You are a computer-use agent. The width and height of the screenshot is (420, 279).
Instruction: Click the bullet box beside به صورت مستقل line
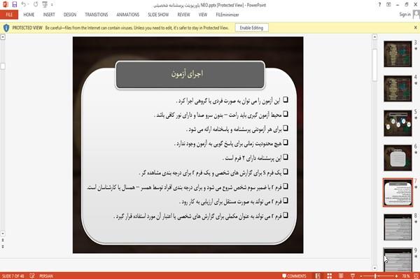(x=286, y=201)
